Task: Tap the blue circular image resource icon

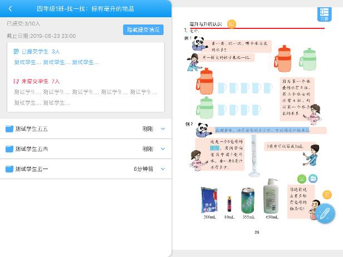Action: click(313, 179)
